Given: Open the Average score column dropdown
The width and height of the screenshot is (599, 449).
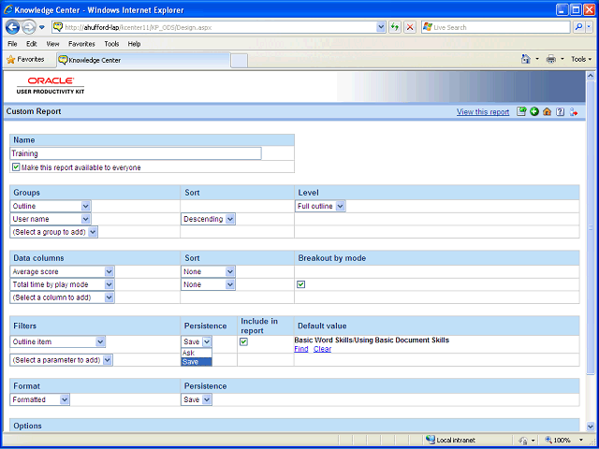Looking at the screenshot, I should tap(63, 271).
